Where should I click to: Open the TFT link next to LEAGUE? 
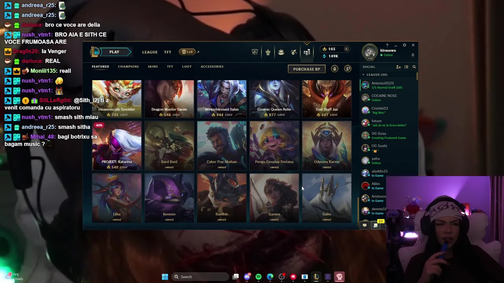tap(167, 52)
